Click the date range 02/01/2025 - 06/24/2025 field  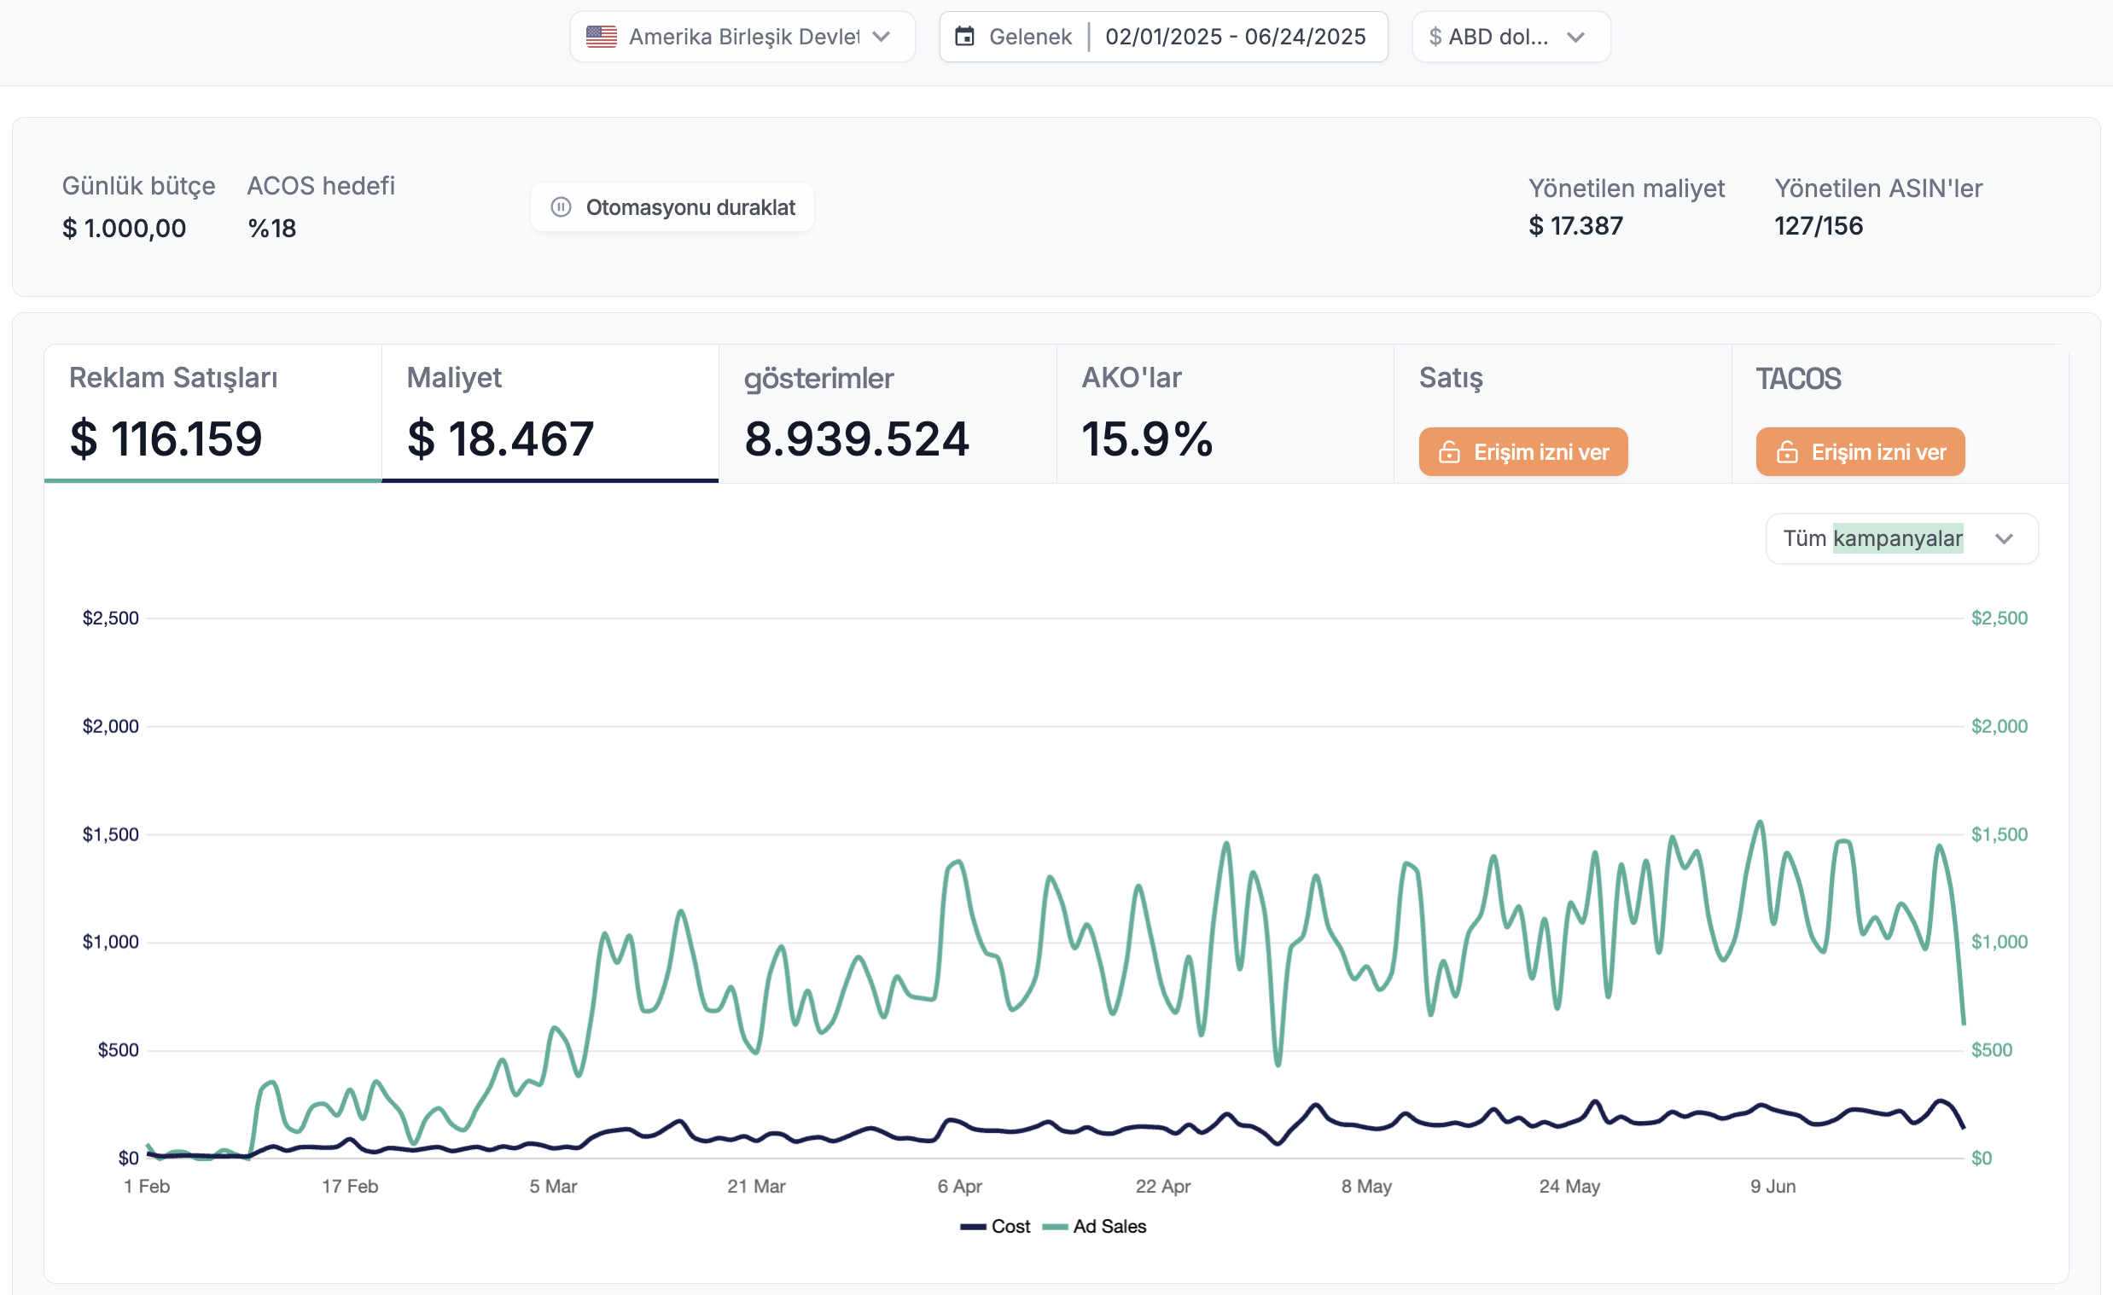(1235, 37)
